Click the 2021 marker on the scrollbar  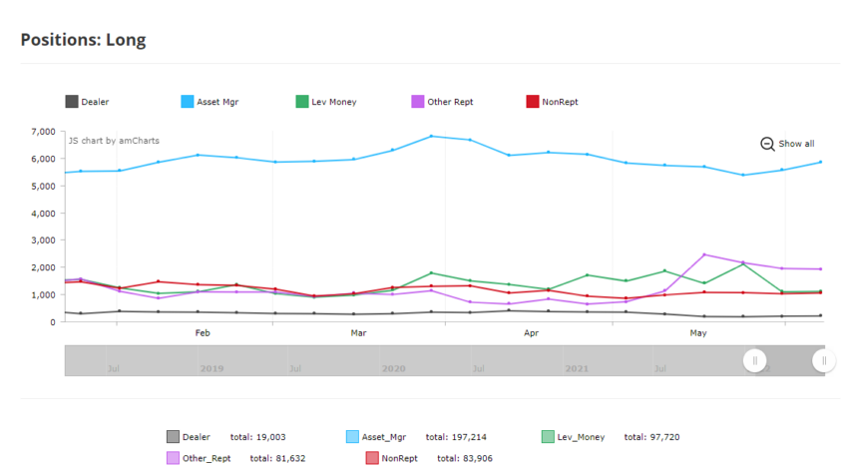tap(577, 369)
